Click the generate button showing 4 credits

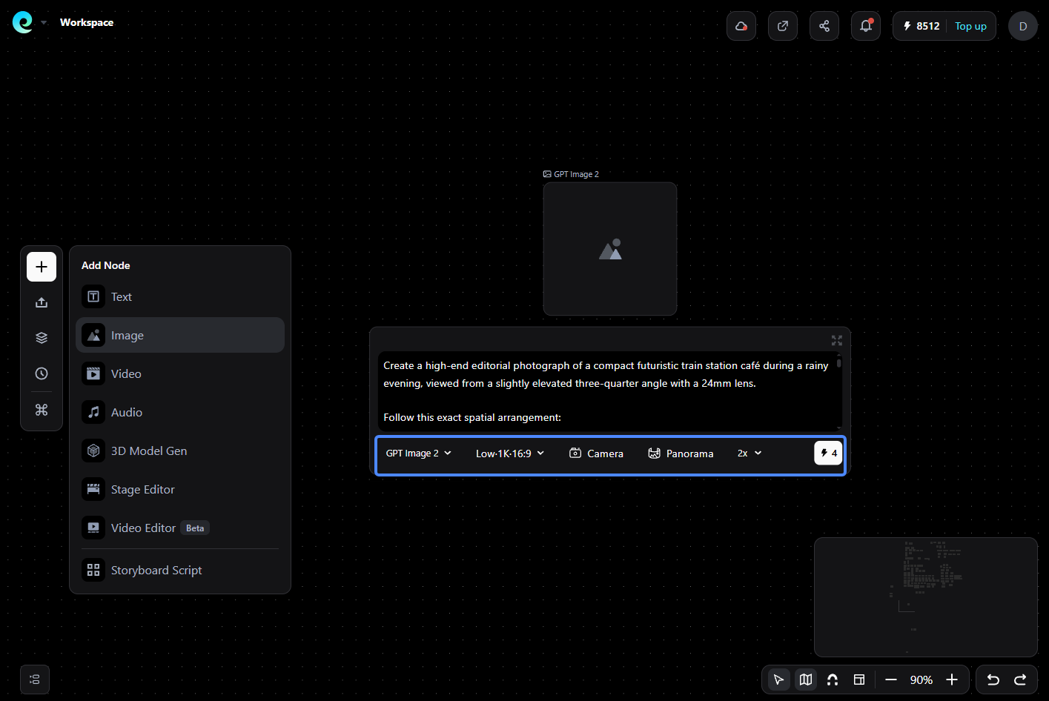828,453
